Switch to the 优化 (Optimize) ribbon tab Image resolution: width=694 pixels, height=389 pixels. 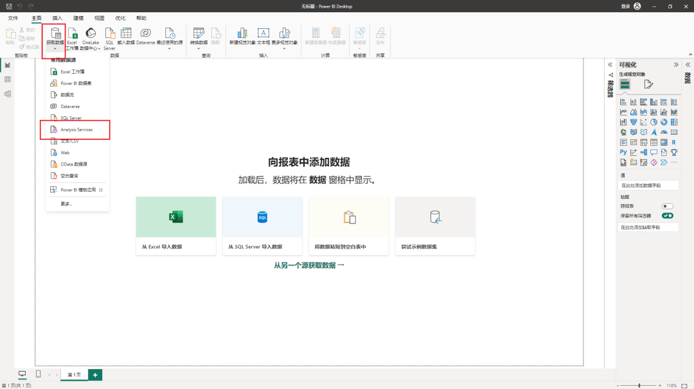[120, 18]
